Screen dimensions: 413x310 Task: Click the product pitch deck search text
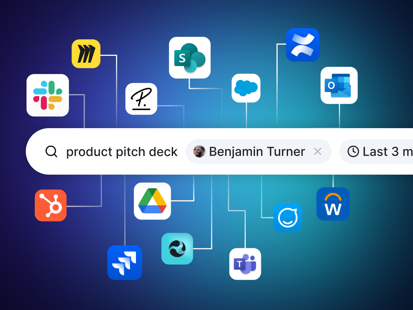(x=122, y=152)
